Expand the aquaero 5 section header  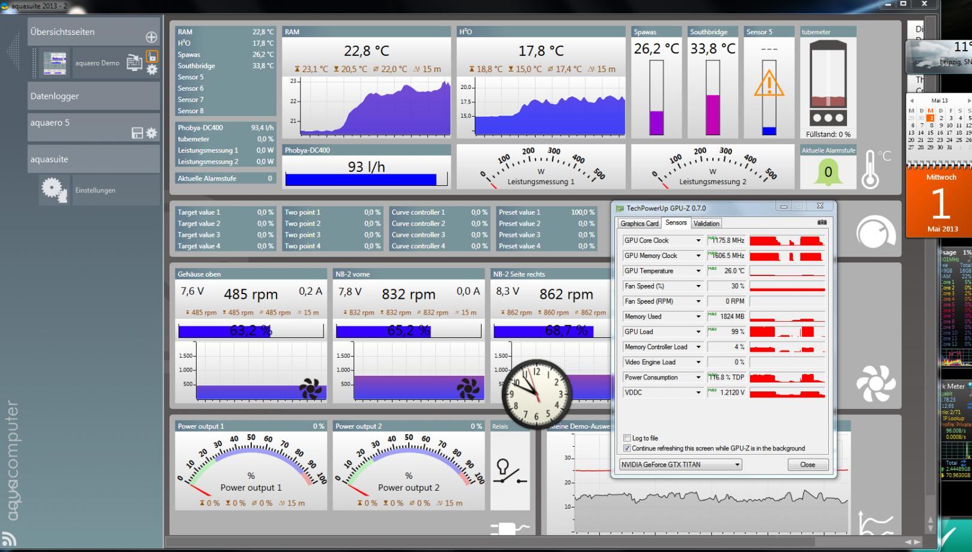(94, 127)
